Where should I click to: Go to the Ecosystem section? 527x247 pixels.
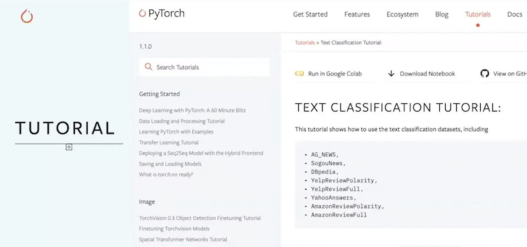pyautogui.click(x=402, y=14)
